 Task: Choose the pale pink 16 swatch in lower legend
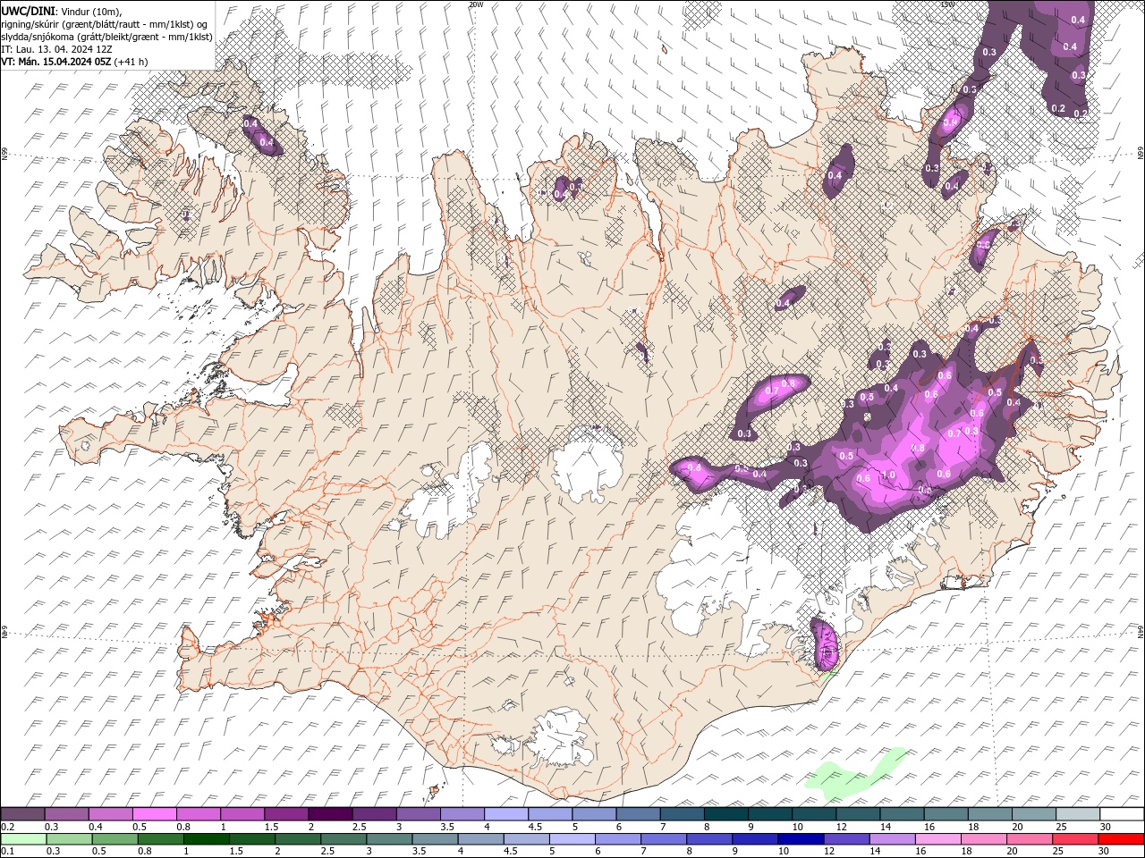click(x=937, y=839)
